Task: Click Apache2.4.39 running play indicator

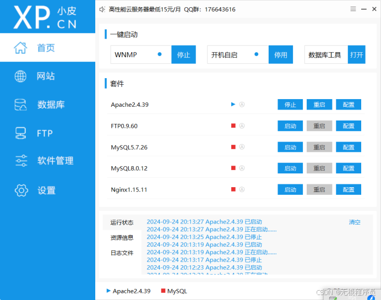Action: tap(233, 104)
